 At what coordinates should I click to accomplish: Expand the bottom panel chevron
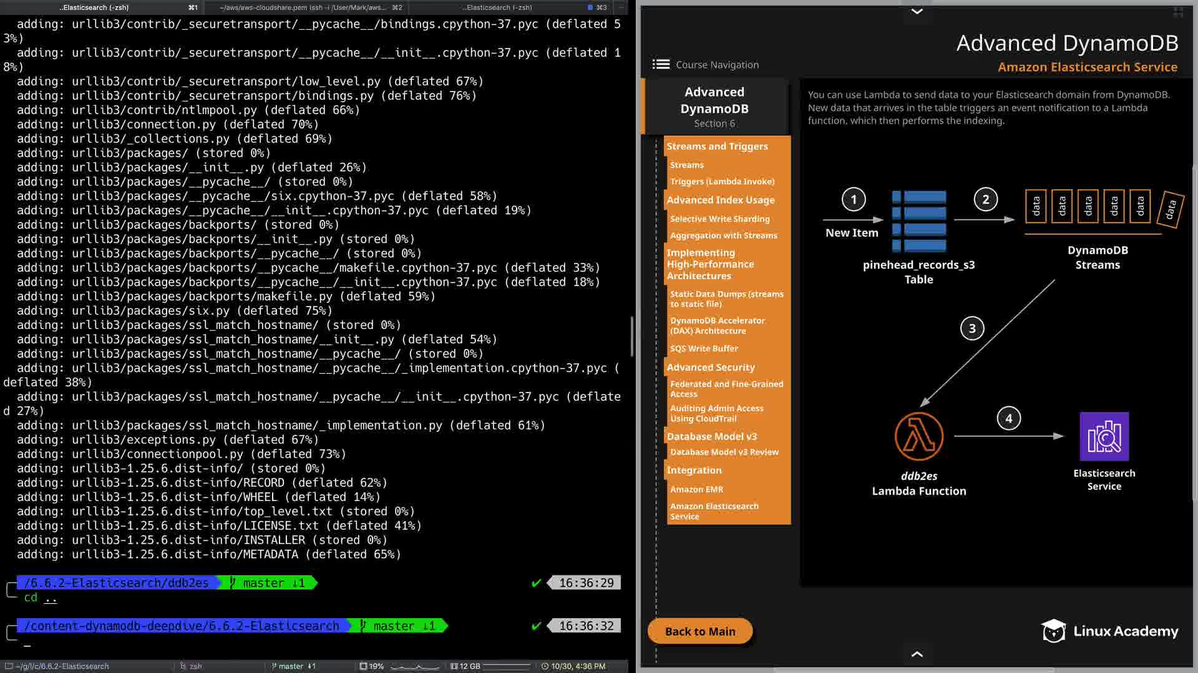pos(917,654)
